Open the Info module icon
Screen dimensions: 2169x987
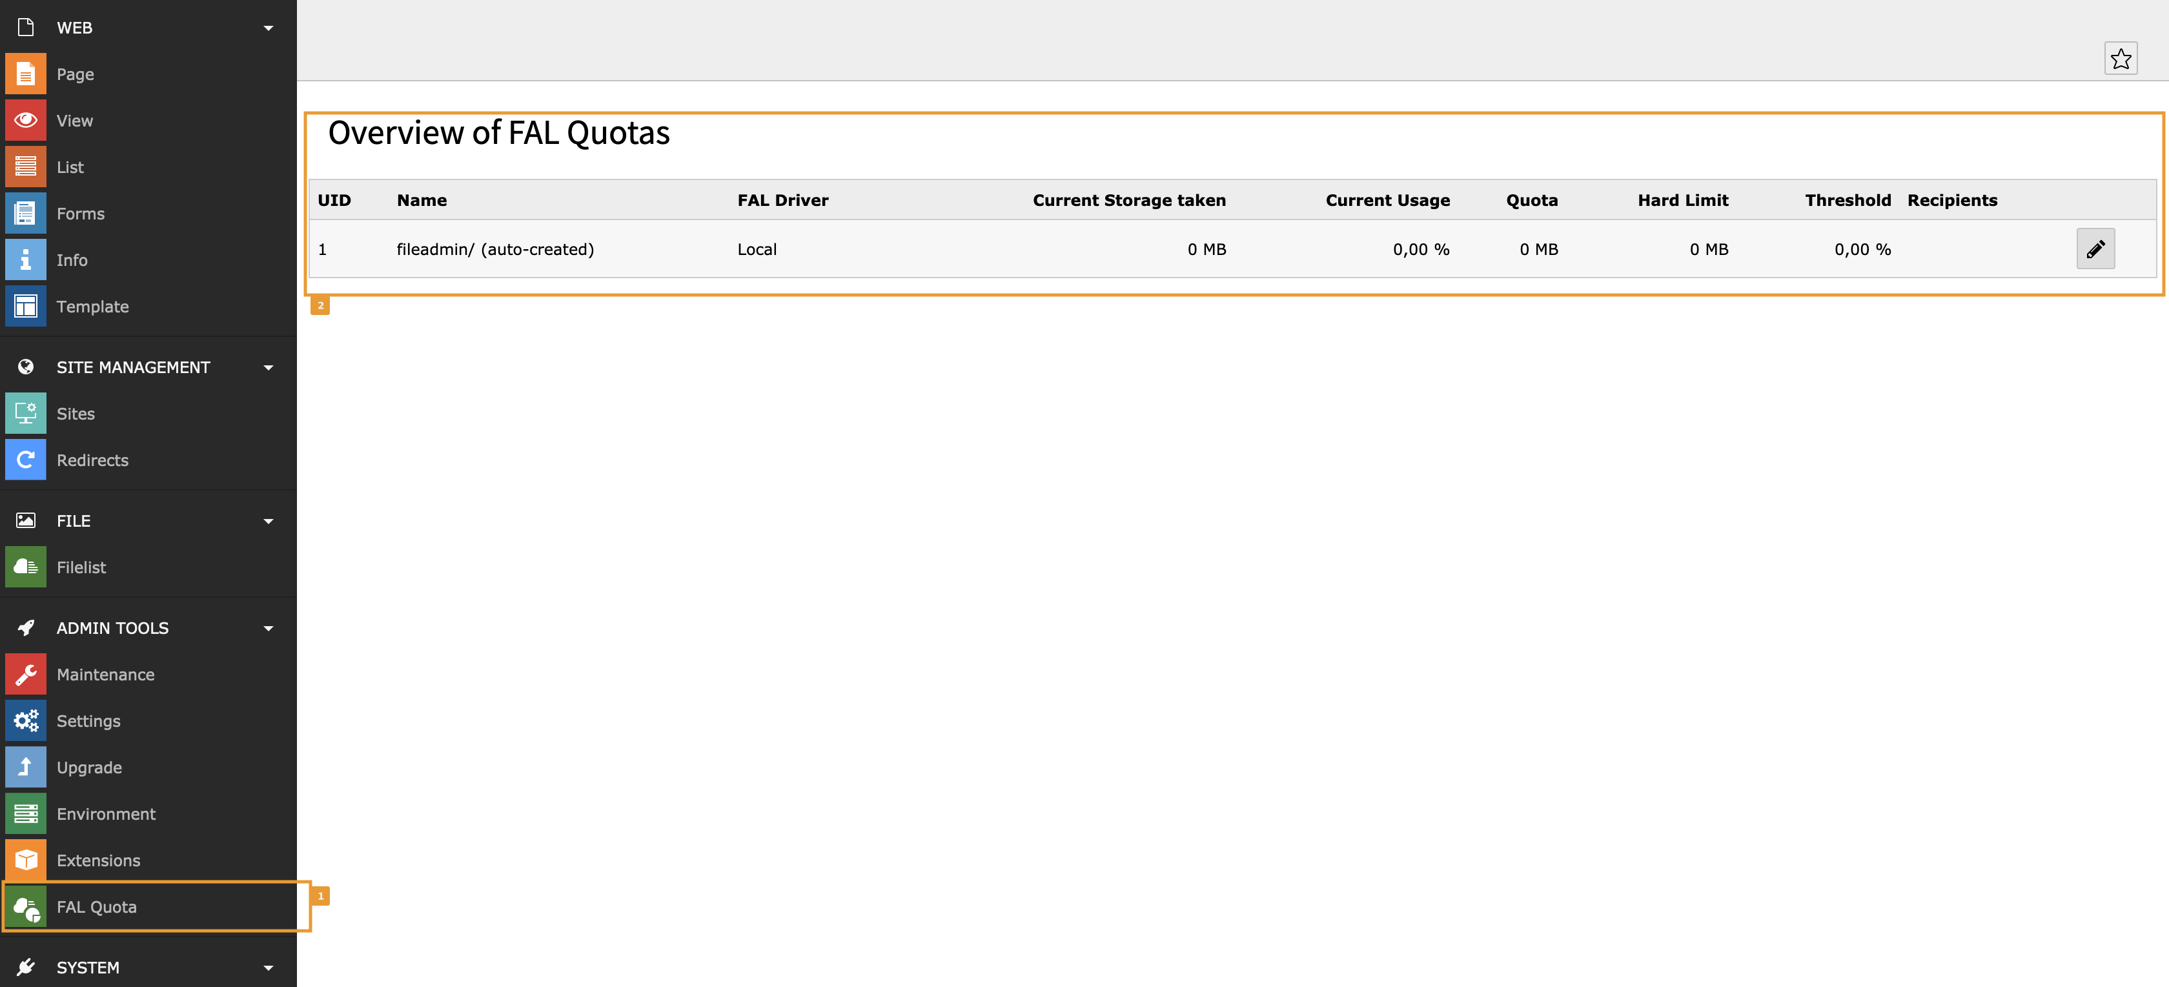[25, 259]
